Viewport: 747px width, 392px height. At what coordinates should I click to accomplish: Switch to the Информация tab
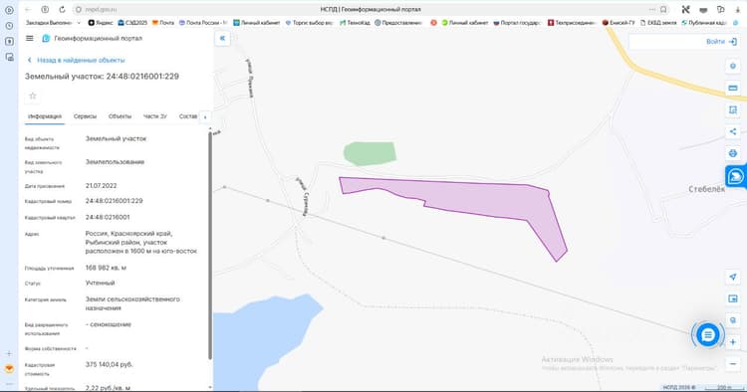(x=44, y=116)
